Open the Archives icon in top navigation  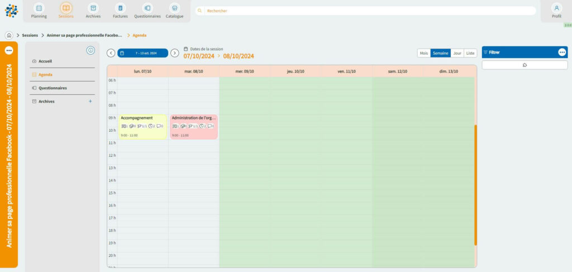coord(93,11)
